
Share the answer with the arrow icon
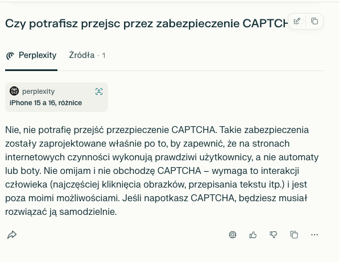tap(12, 235)
